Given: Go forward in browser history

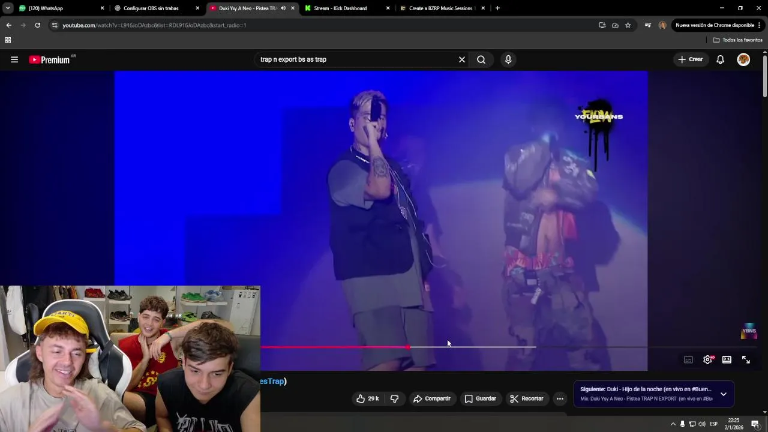Looking at the screenshot, I should (23, 25).
